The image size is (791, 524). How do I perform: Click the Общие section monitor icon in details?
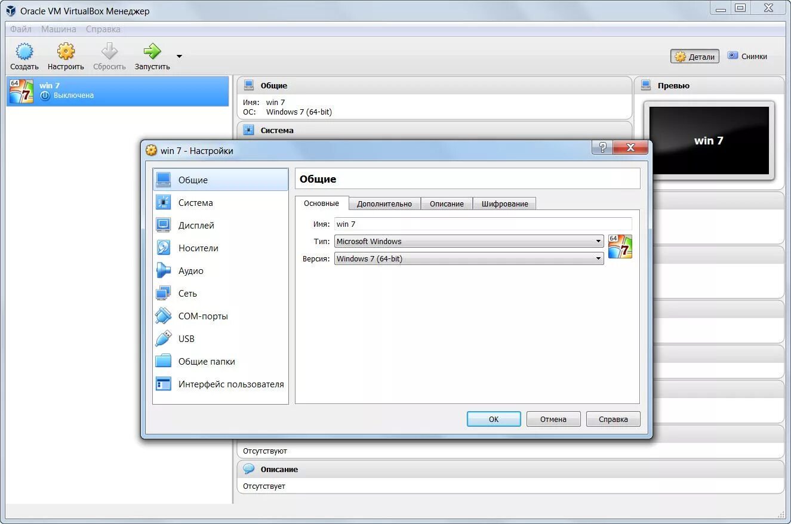[x=249, y=85]
